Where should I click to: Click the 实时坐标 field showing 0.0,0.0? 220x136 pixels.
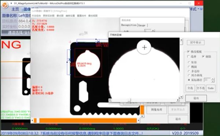pos(25,26)
